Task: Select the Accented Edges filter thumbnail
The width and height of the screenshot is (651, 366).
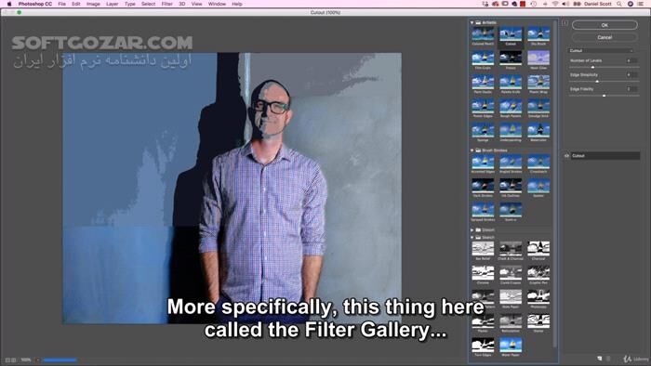Action: pos(483,162)
